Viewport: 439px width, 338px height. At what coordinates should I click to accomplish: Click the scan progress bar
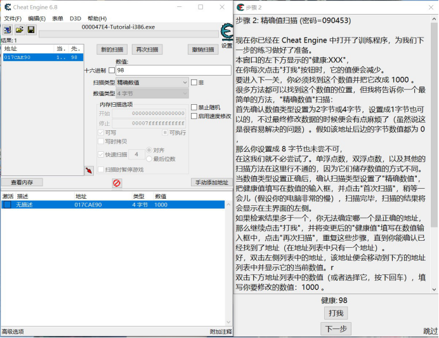click(129, 34)
